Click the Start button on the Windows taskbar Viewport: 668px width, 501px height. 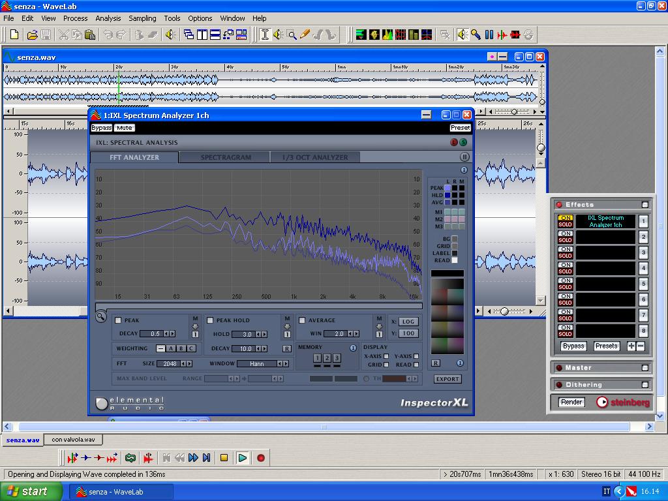(31, 492)
